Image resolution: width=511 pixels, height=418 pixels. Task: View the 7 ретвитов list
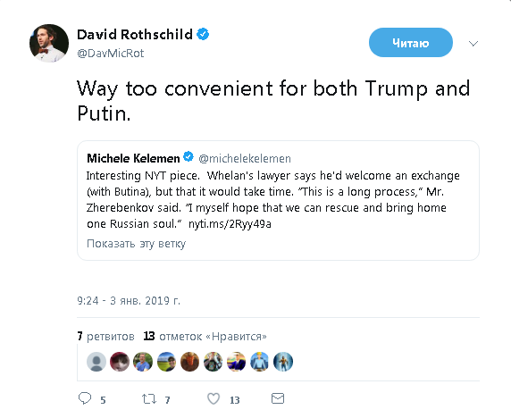[106, 336]
